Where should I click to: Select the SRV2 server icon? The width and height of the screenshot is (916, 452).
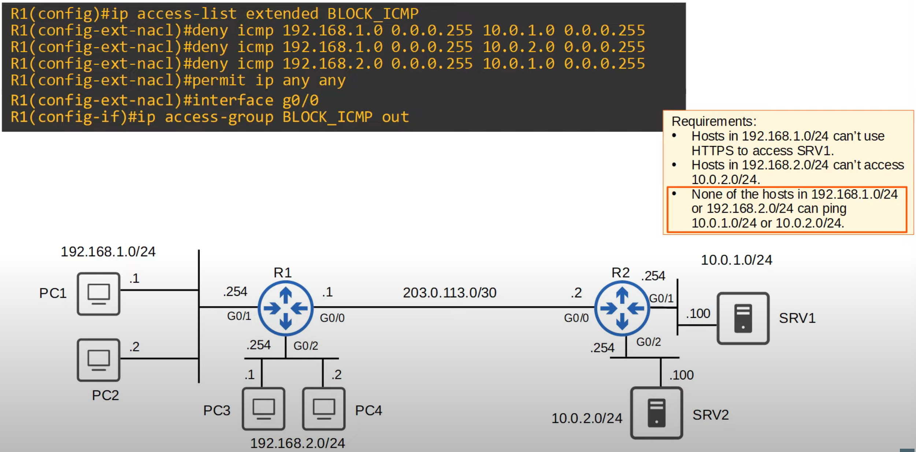pos(656,413)
